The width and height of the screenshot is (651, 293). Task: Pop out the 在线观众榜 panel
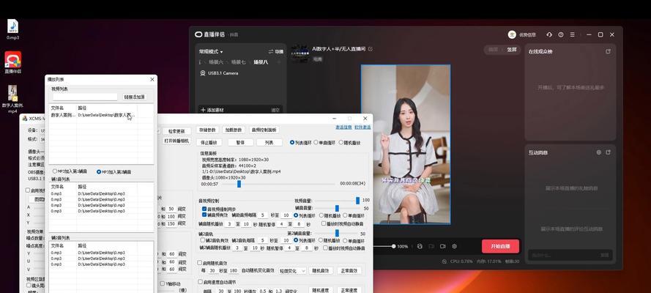(609, 51)
